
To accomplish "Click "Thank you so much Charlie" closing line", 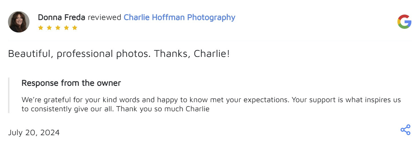I will click(163, 109).
